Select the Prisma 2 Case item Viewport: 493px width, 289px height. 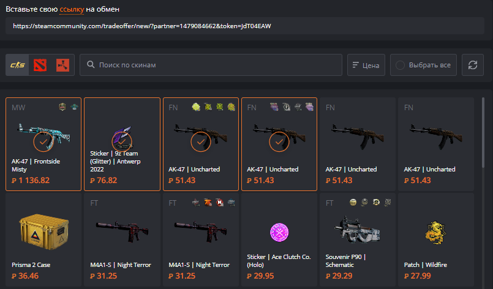[43, 239]
